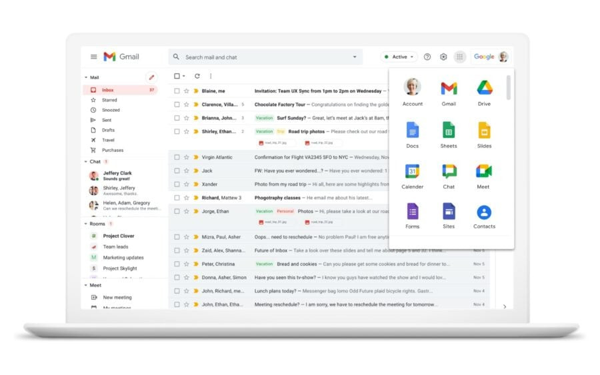Launch Meet from the apps panel
Viewport: 600px width, 375px height.
(484, 171)
